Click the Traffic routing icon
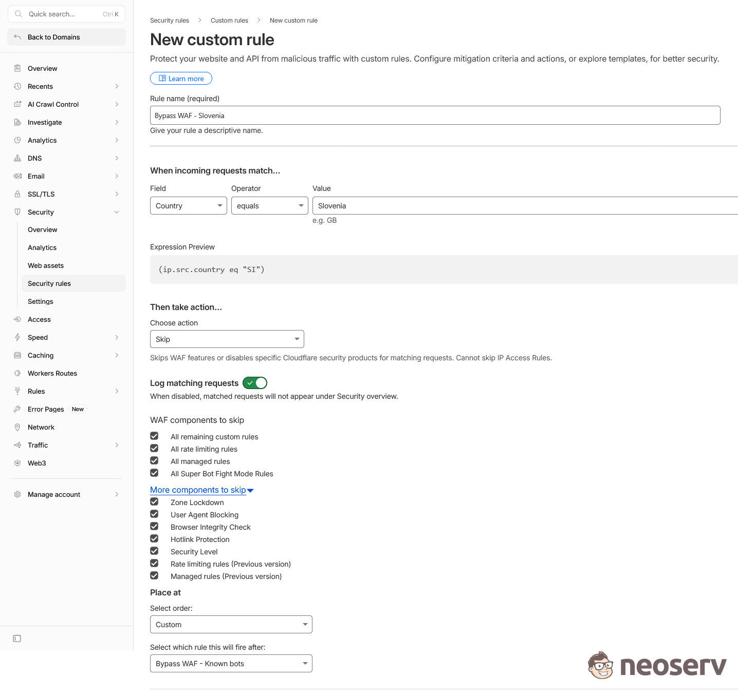738x697 pixels. (17, 445)
